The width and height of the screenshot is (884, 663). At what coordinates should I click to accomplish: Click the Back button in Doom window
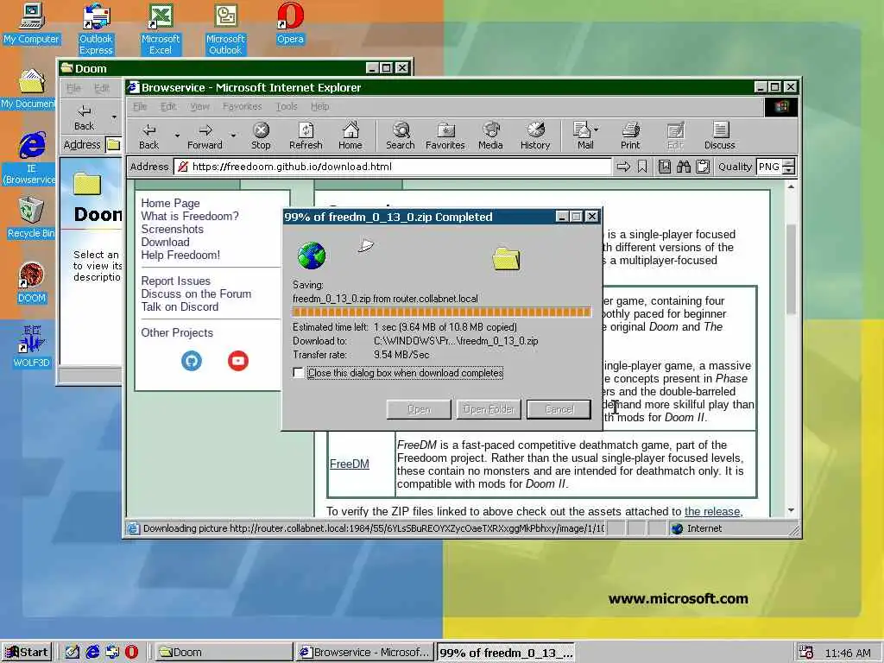[84, 117]
